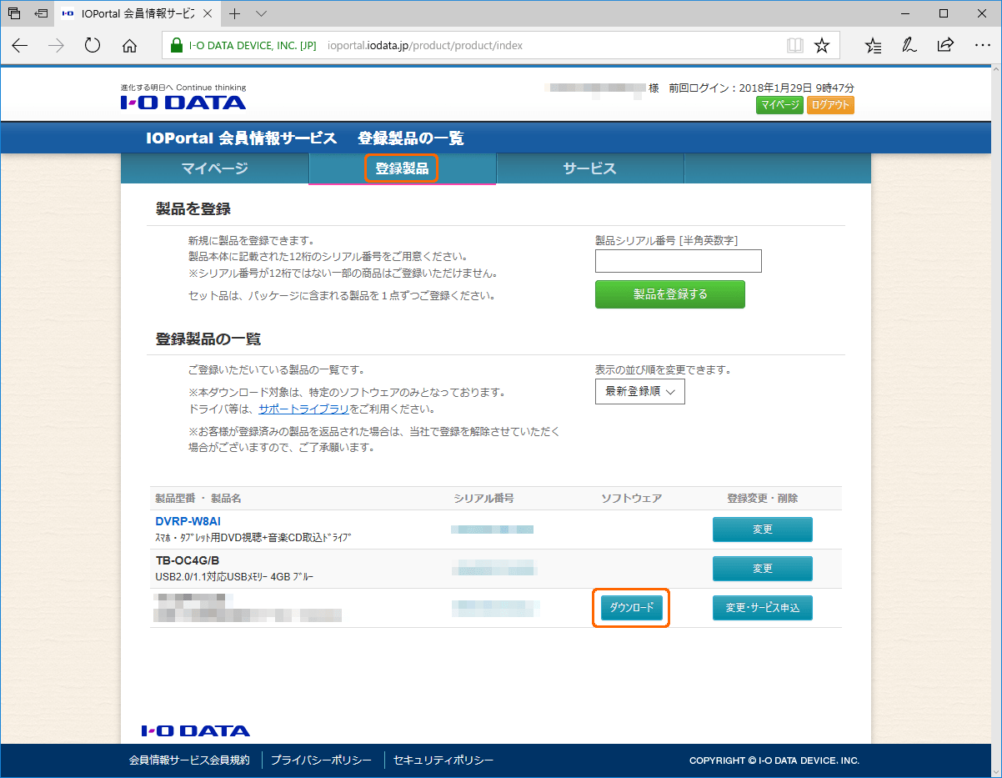This screenshot has height=778, width=1002.
Task: Open the プライバシーポリシー footer link
Action: point(321,760)
